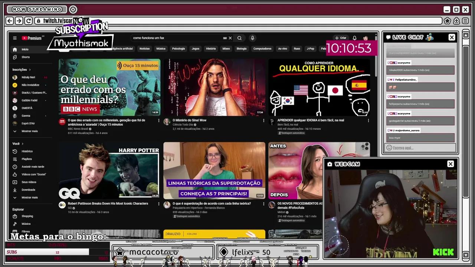Expand the Você section chevron

[22, 144]
